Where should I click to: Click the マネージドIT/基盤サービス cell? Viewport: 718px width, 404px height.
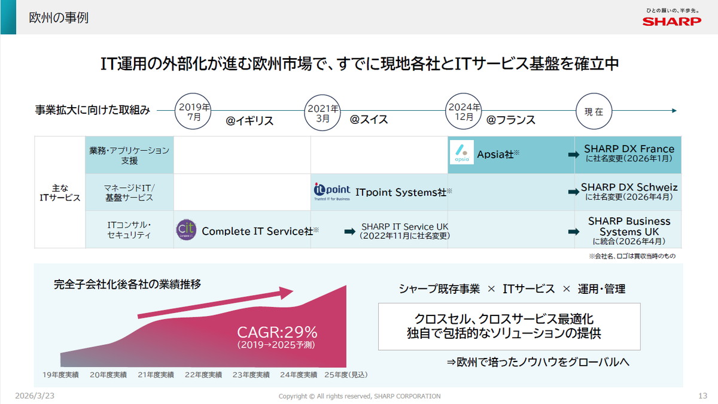click(129, 192)
